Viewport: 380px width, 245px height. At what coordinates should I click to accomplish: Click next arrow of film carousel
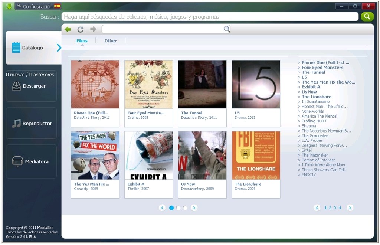tap(194, 208)
